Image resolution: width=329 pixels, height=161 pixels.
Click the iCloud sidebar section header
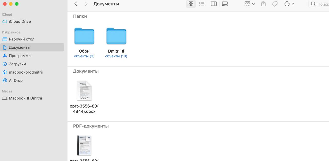[x=7, y=15]
